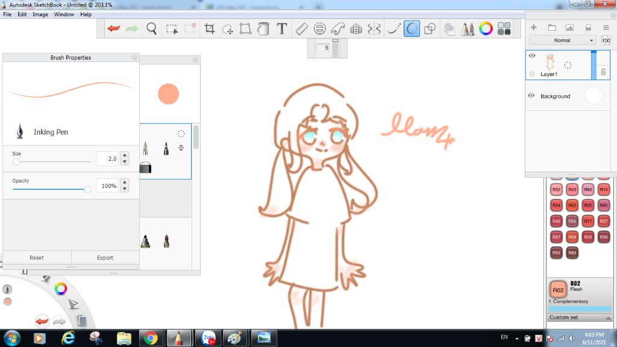
Task: Click the layer opacity value 100
Action: point(606,40)
